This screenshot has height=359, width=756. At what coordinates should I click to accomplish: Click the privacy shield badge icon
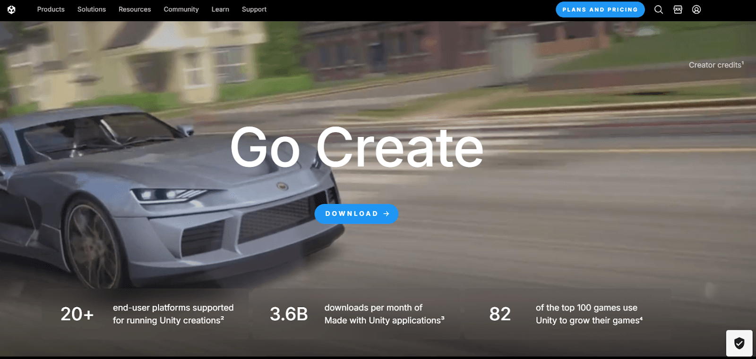click(739, 343)
